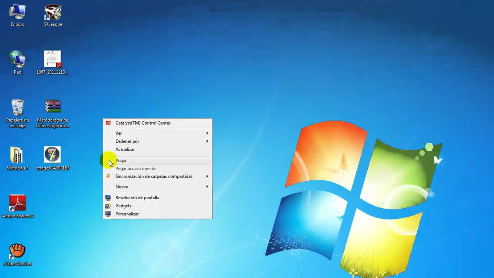Click the 'Red' icon caption

[17, 72]
